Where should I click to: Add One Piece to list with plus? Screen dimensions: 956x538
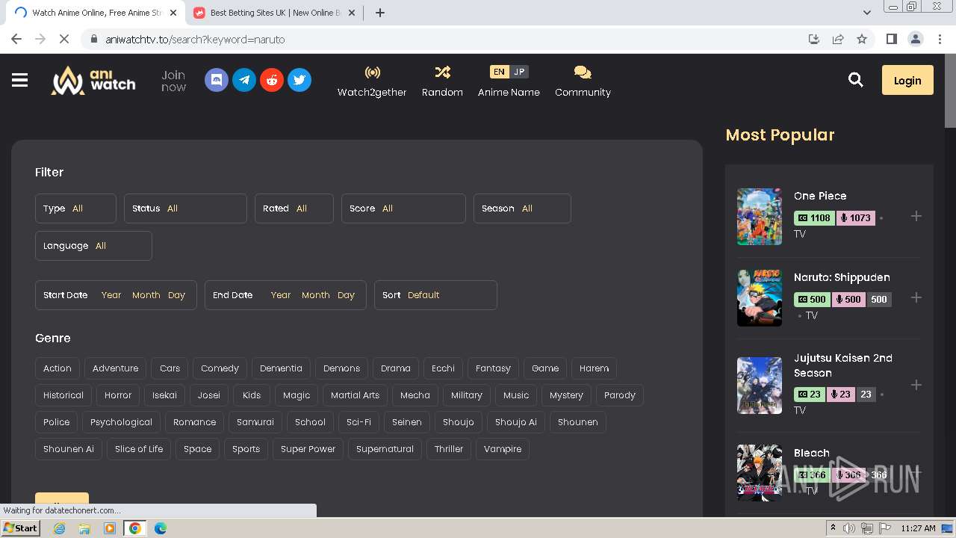[916, 216]
